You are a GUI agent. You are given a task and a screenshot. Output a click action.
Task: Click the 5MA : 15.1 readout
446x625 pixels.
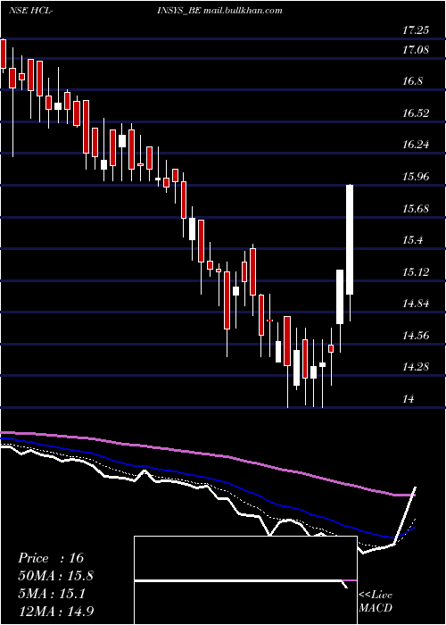coord(52,594)
